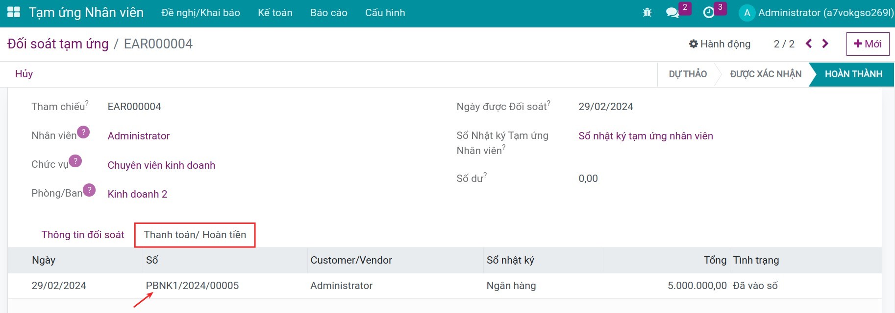Show help tooltip for Phòng/Ban
Screen dimensions: 895x313
tap(89, 190)
